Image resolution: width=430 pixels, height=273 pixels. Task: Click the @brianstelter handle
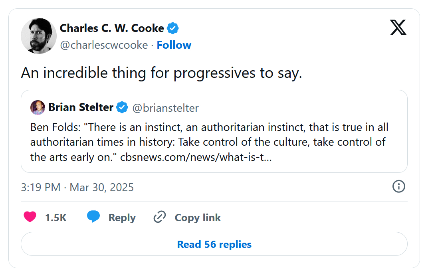(x=165, y=108)
